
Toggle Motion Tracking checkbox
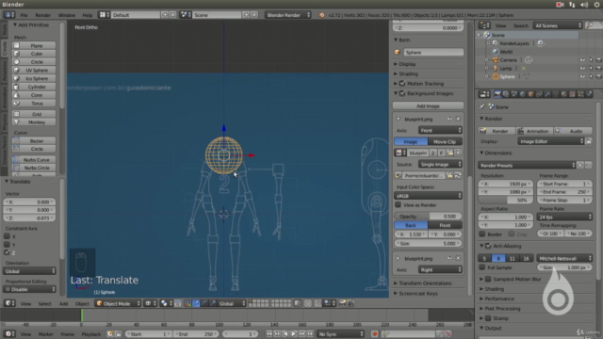402,84
